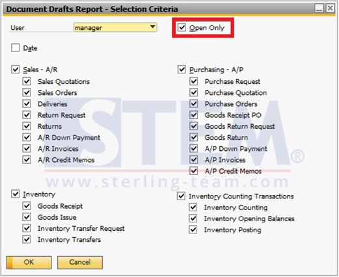This screenshot has width=339, height=277.
Task: Uncheck Purchase Request
Action: (x=194, y=81)
